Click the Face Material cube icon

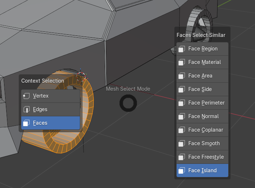point(182,62)
